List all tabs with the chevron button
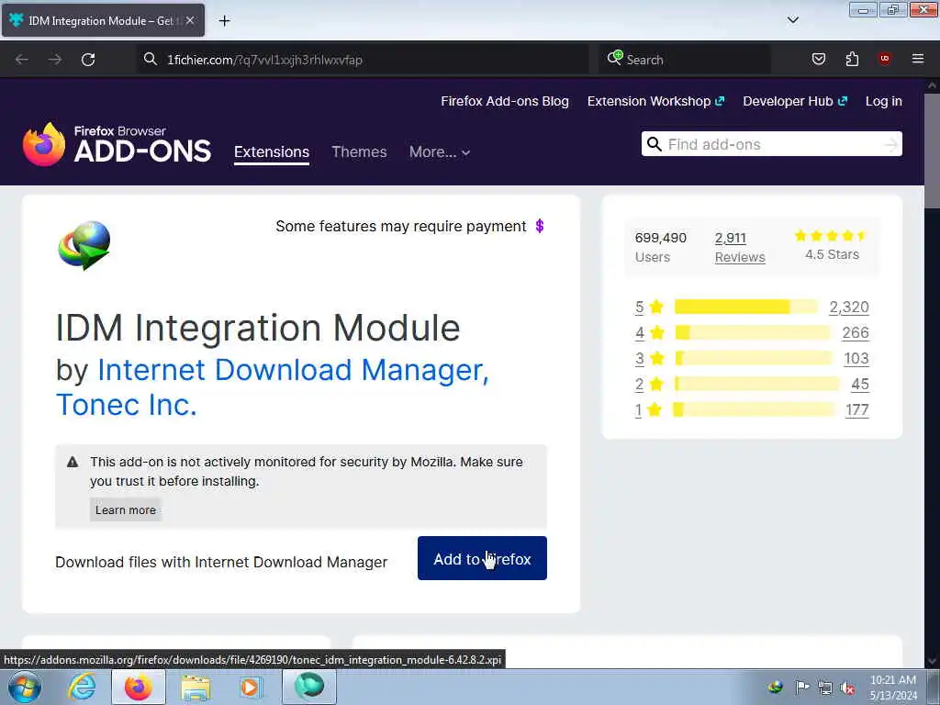This screenshot has width=940, height=705. (x=792, y=20)
